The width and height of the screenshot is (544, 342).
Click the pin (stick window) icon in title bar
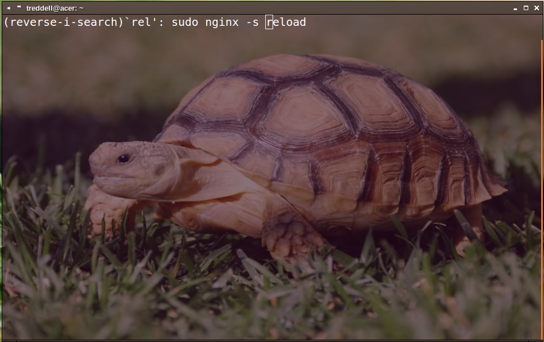point(9,8)
